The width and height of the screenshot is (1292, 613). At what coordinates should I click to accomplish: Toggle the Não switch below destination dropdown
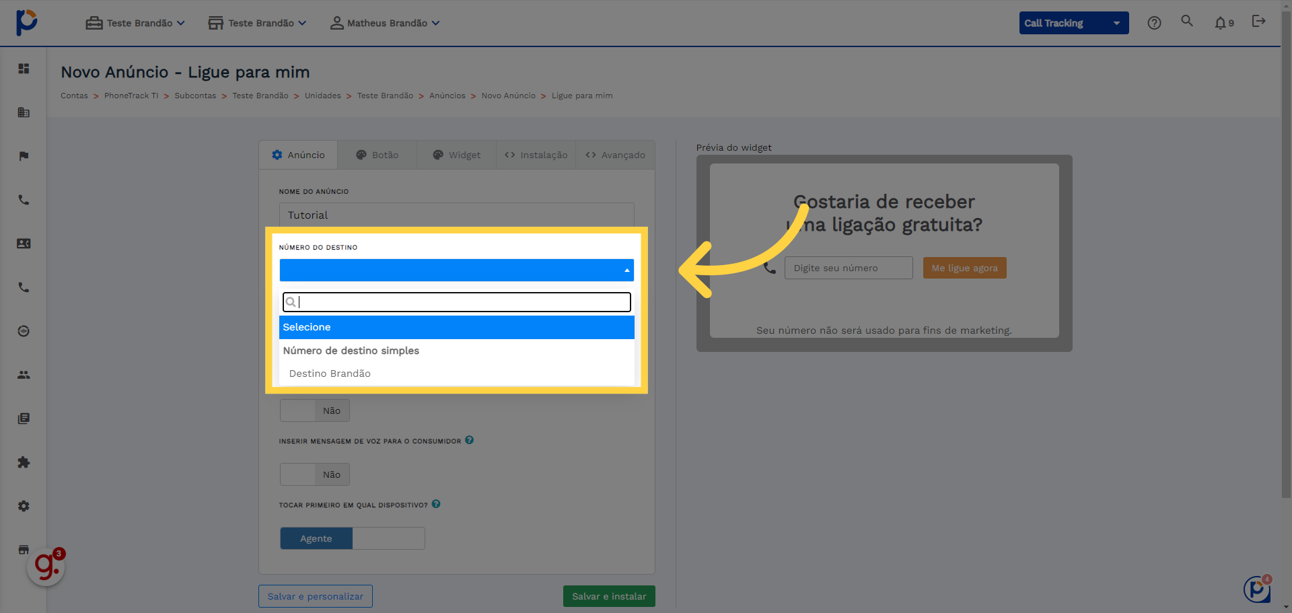click(315, 410)
